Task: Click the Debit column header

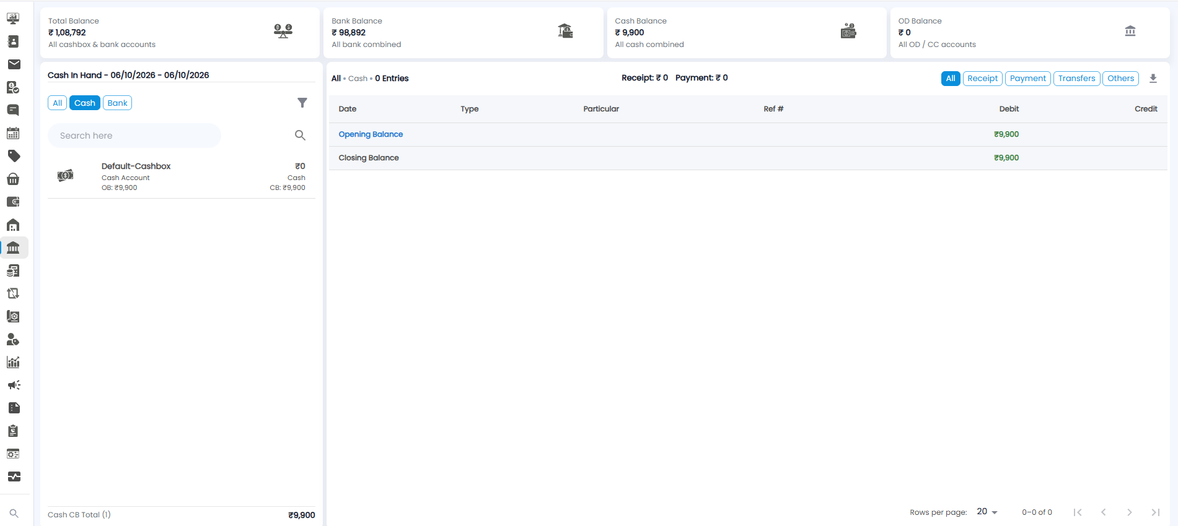Action: click(x=1009, y=109)
